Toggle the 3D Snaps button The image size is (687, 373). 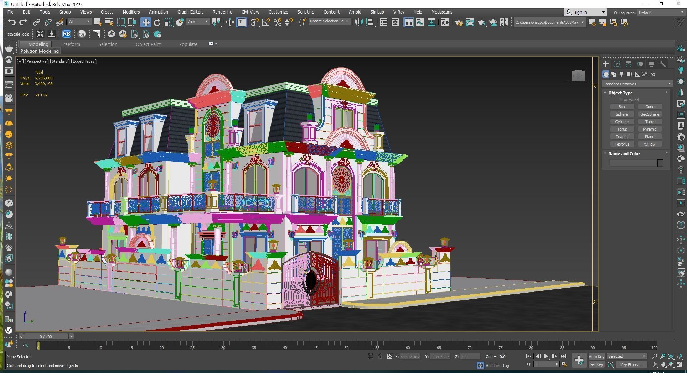tap(254, 22)
